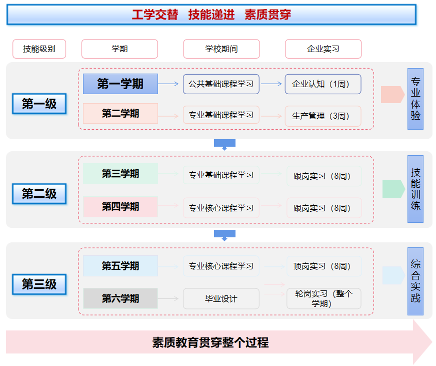Click the 第四学期 semester box
This screenshot has width=436, height=366.
coord(120,207)
